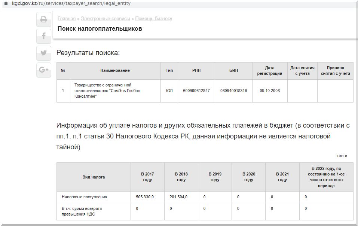The image size is (358, 226).
Task: Select РНН value 600900612847
Action: tap(196, 91)
